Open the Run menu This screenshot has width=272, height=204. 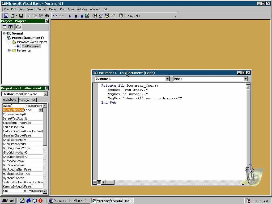click(63, 9)
